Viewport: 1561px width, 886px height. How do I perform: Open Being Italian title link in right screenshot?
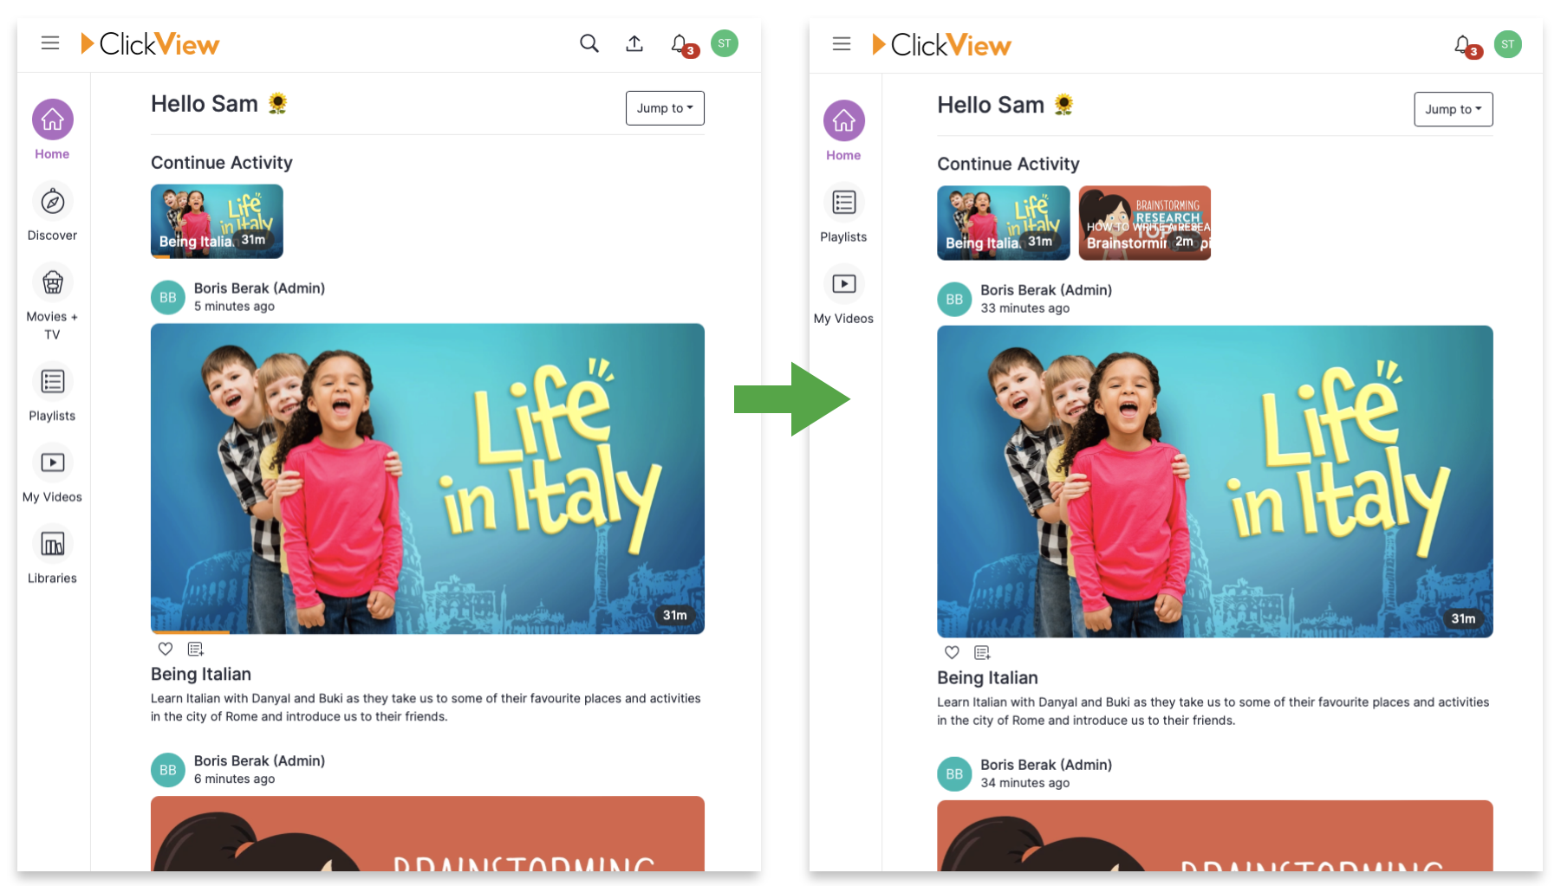pyautogui.click(x=987, y=677)
